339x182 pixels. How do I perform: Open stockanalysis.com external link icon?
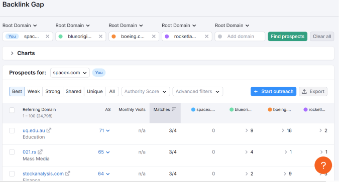[x=68, y=173]
